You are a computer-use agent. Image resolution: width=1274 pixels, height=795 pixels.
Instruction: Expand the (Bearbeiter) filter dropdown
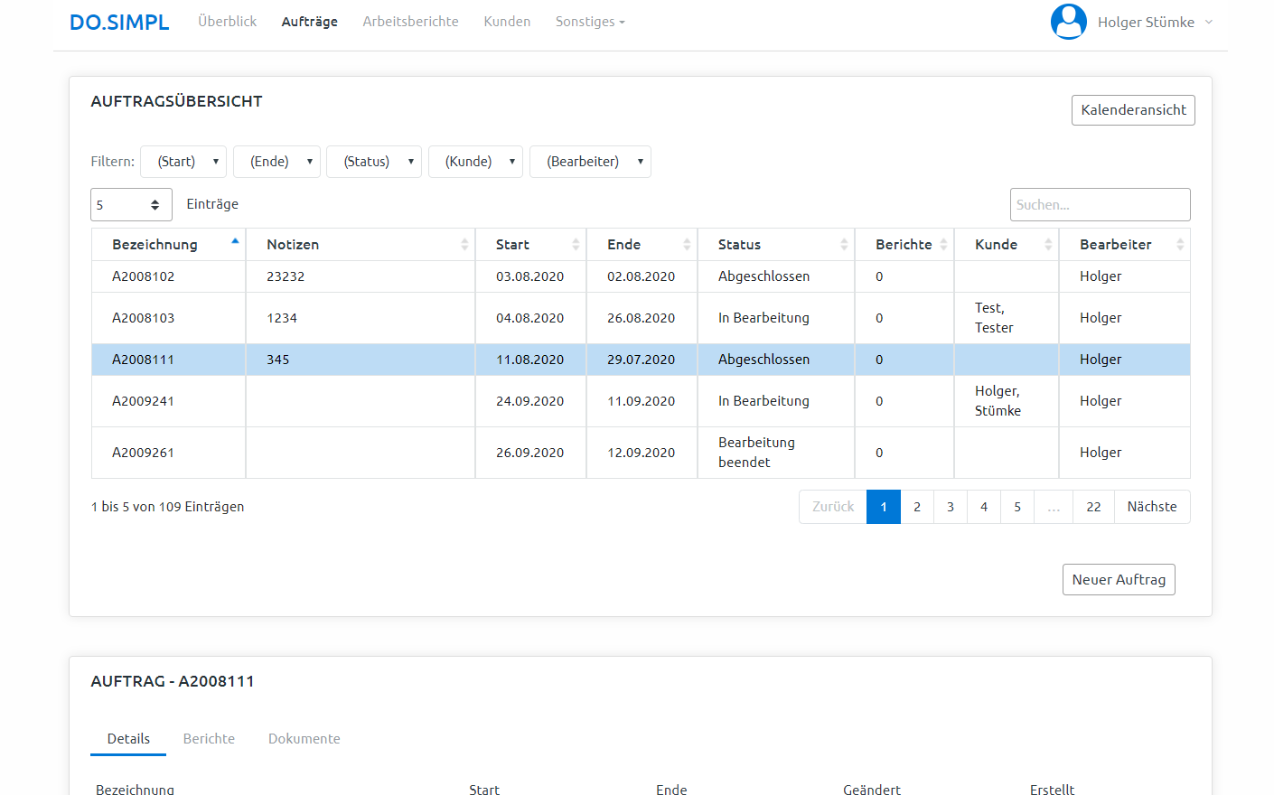click(590, 162)
